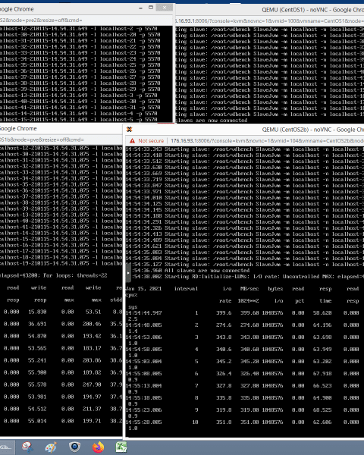The width and height of the screenshot is (364, 455).
Task: Click the QEMU (CentOS2b) window title bar
Action: [x=313, y=130]
